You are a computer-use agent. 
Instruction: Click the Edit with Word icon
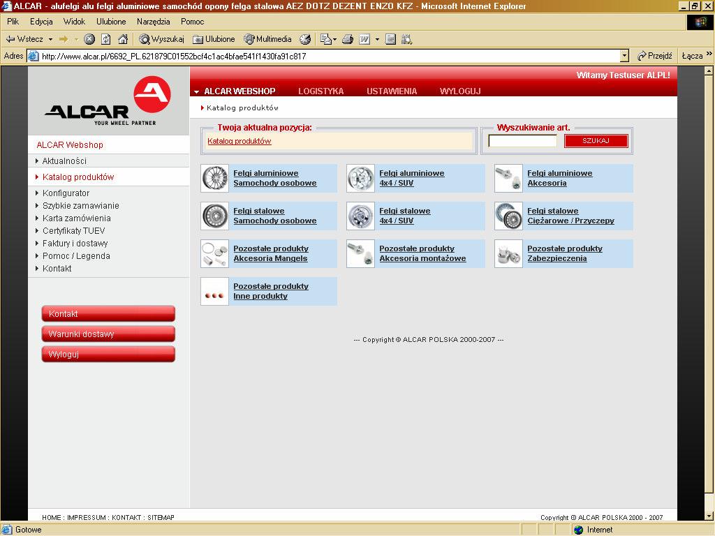(364, 39)
